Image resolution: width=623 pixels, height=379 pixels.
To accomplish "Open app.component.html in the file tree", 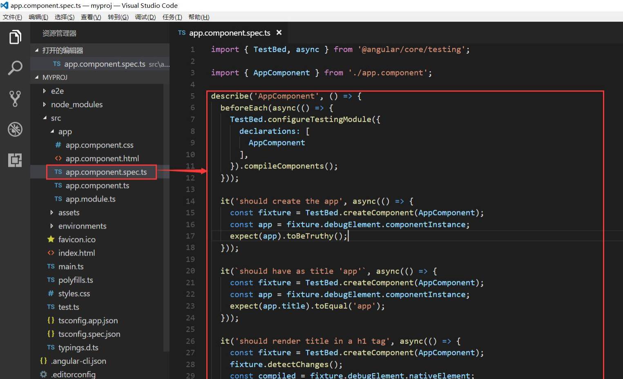I will [102, 158].
